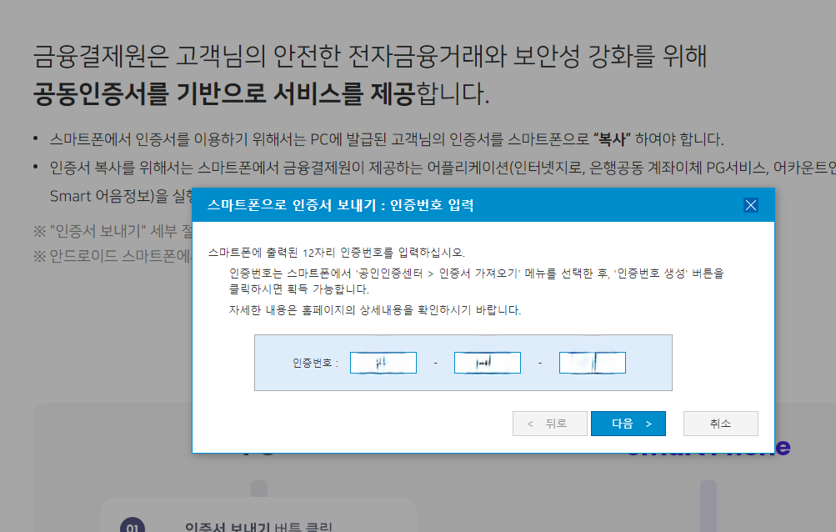Click step text 인증서 보내기 버튼 클릭

tap(258, 527)
